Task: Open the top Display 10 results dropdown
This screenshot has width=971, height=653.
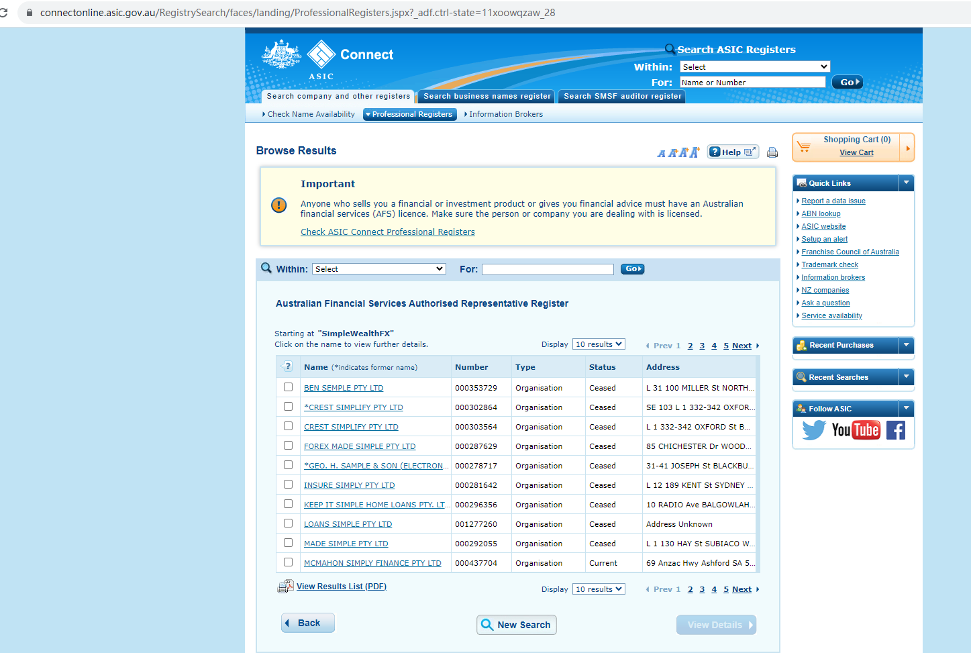Action: point(599,344)
